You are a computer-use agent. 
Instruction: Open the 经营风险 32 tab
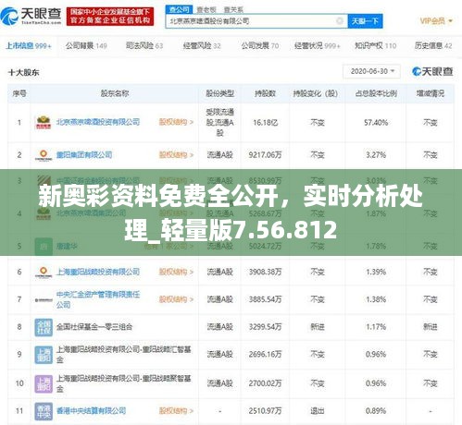202,46
